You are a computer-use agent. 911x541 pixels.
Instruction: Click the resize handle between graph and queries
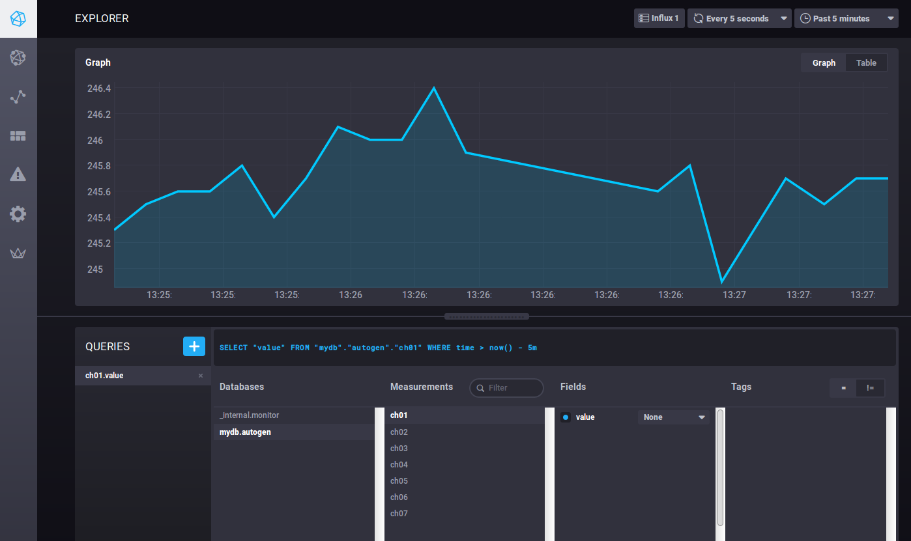(487, 316)
